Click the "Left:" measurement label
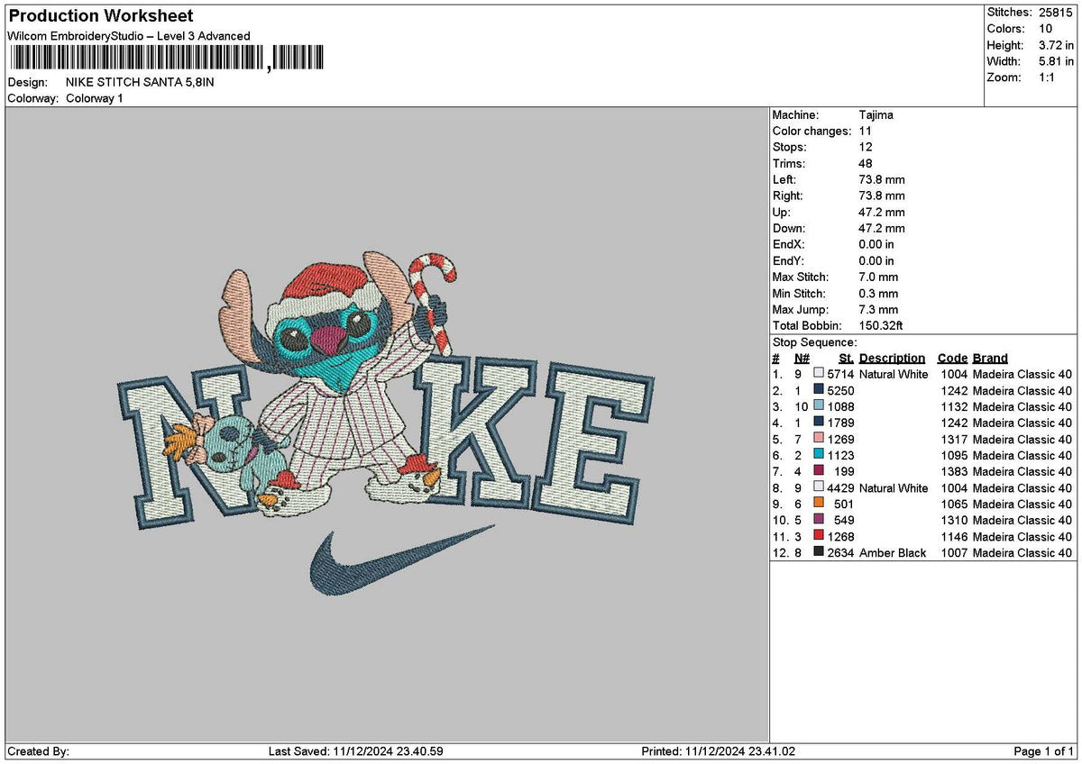 tap(784, 180)
